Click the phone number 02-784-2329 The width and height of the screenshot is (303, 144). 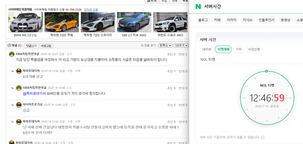73,9
